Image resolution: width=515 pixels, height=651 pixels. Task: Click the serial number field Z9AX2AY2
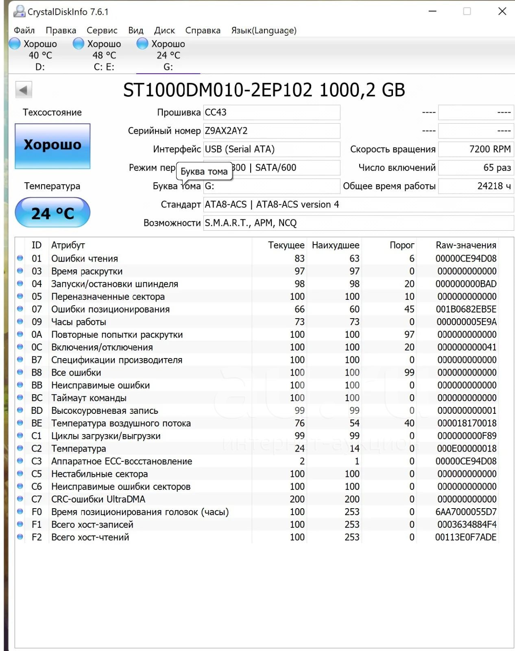click(x=272, y=131)
